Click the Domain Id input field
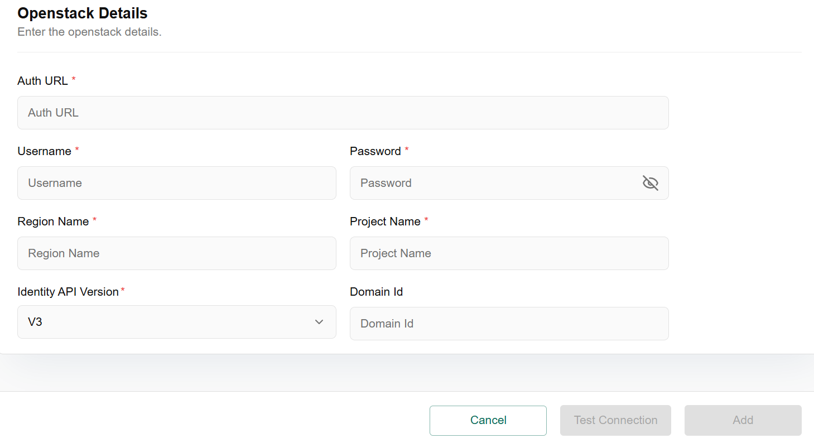 coord(509,324)
